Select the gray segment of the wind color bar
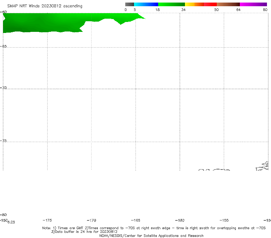 (x=130, y=4)
